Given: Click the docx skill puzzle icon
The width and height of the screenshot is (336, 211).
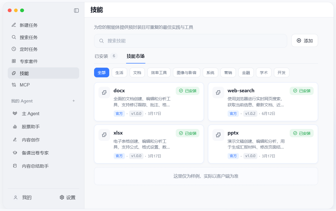Looking at the screenshot, I should 104,93.
